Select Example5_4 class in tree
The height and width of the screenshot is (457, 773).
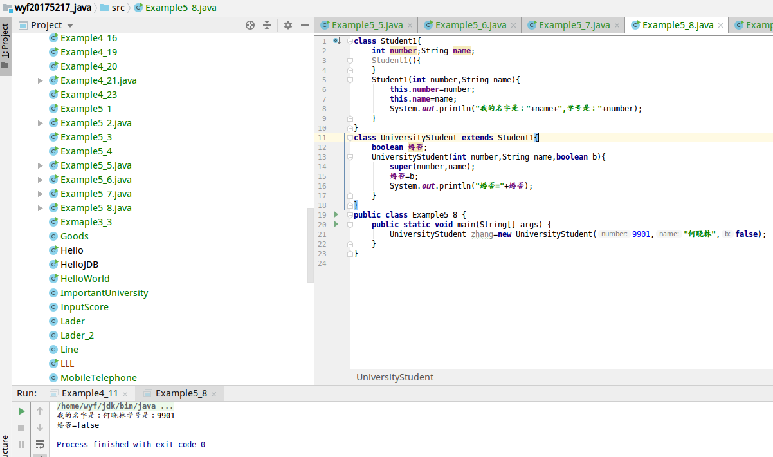tap(86, 151)
